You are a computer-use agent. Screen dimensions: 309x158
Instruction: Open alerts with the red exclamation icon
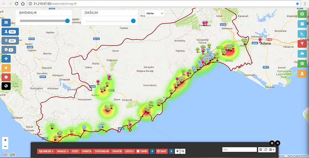click(6, 77)
